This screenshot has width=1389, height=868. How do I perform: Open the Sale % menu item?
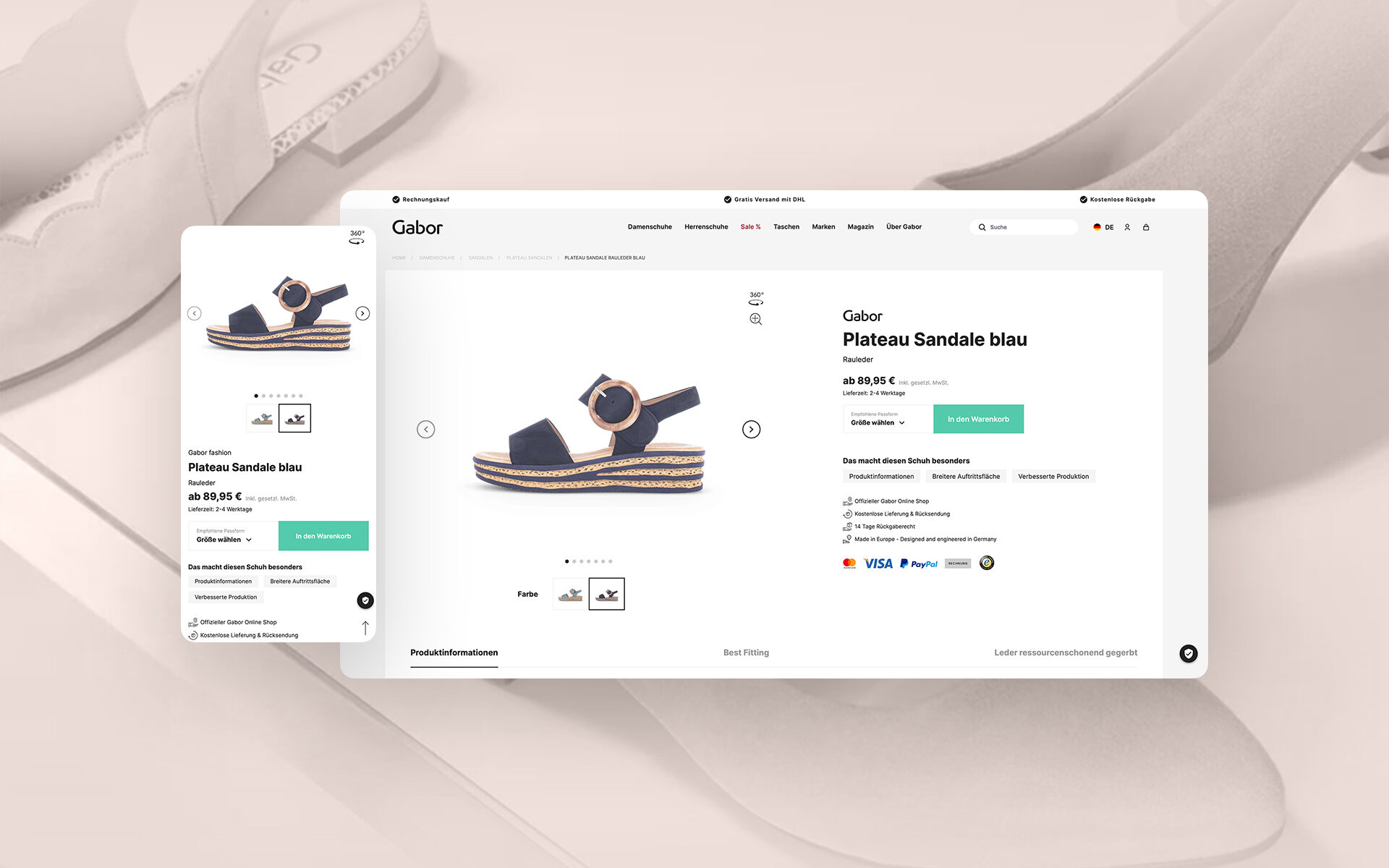point(750,227)
